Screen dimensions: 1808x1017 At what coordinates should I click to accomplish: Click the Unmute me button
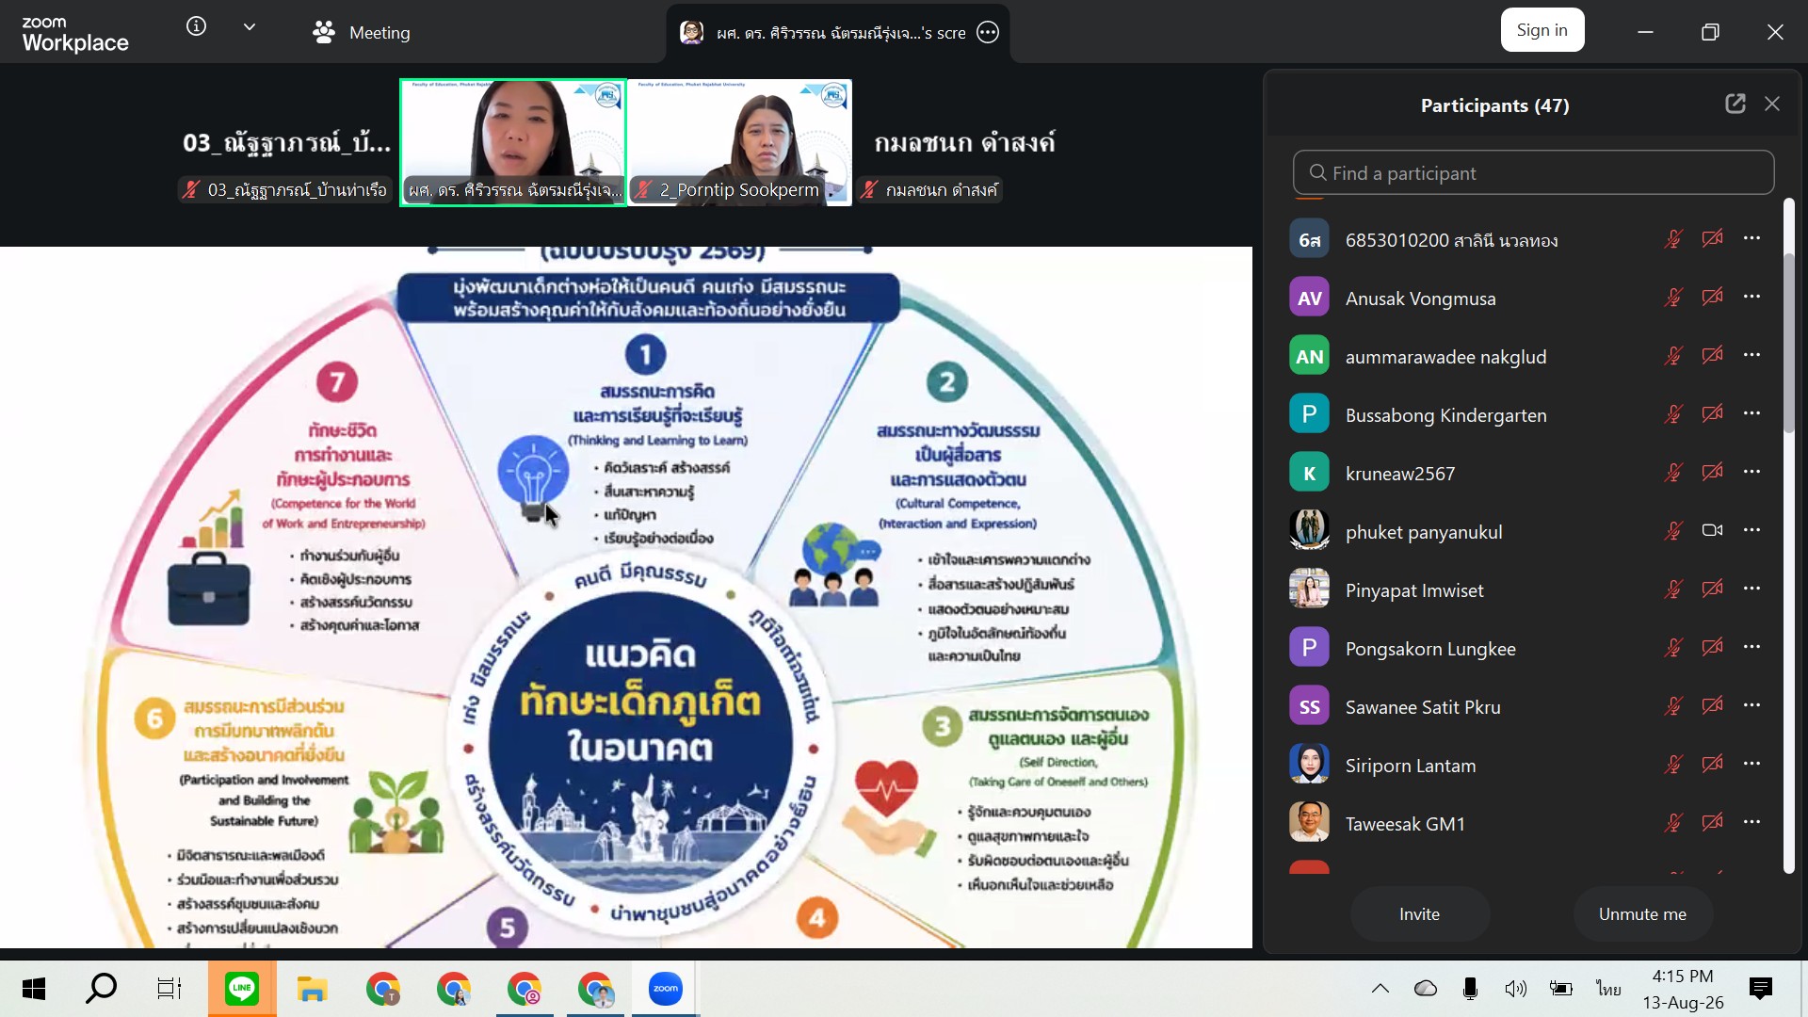1642,913
